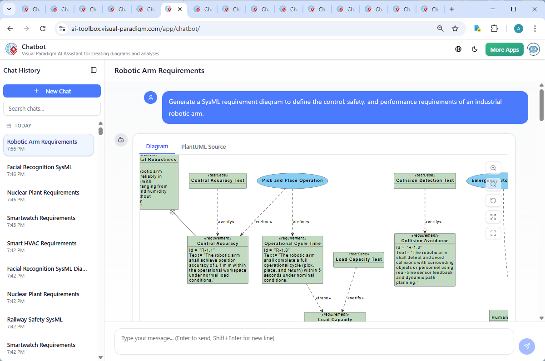Screen dimensions: 545x361
Task: Switch to the PlantUML Source tab
Action: point(203,146)
